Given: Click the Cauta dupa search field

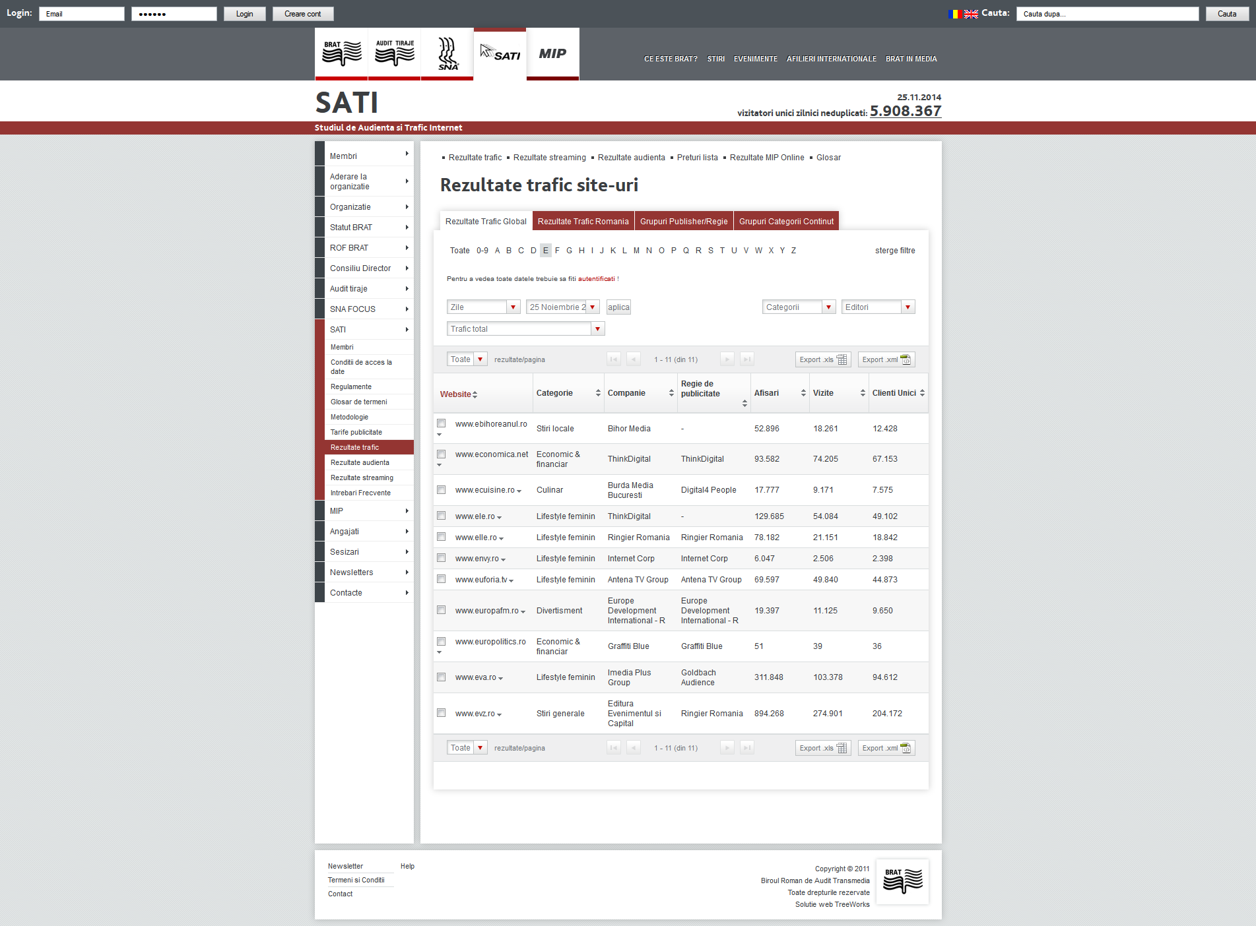Looking at the screenshot, I should click(x=1107, y=14).
